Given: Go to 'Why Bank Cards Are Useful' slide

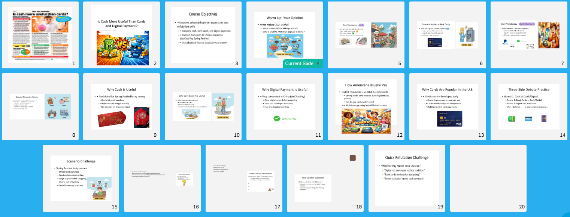Looking at the screenshot, I should click(x=203, y=106).
